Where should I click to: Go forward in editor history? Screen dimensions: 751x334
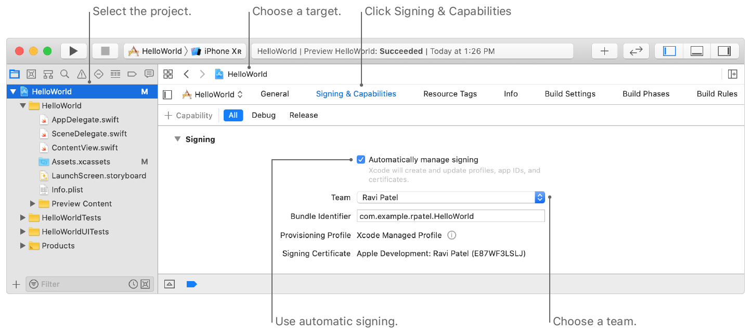point(202,74)
